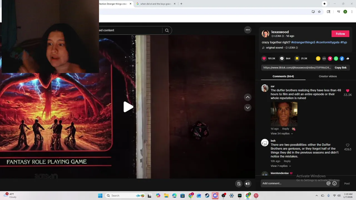Post the comment

pyautogui.click(x=347, y=183)
